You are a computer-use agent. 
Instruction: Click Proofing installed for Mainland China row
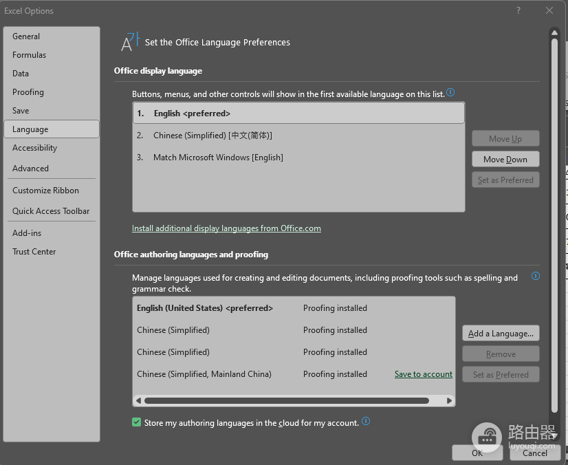point(335,374)
